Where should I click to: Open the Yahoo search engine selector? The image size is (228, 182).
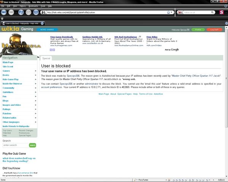(180, 13)
